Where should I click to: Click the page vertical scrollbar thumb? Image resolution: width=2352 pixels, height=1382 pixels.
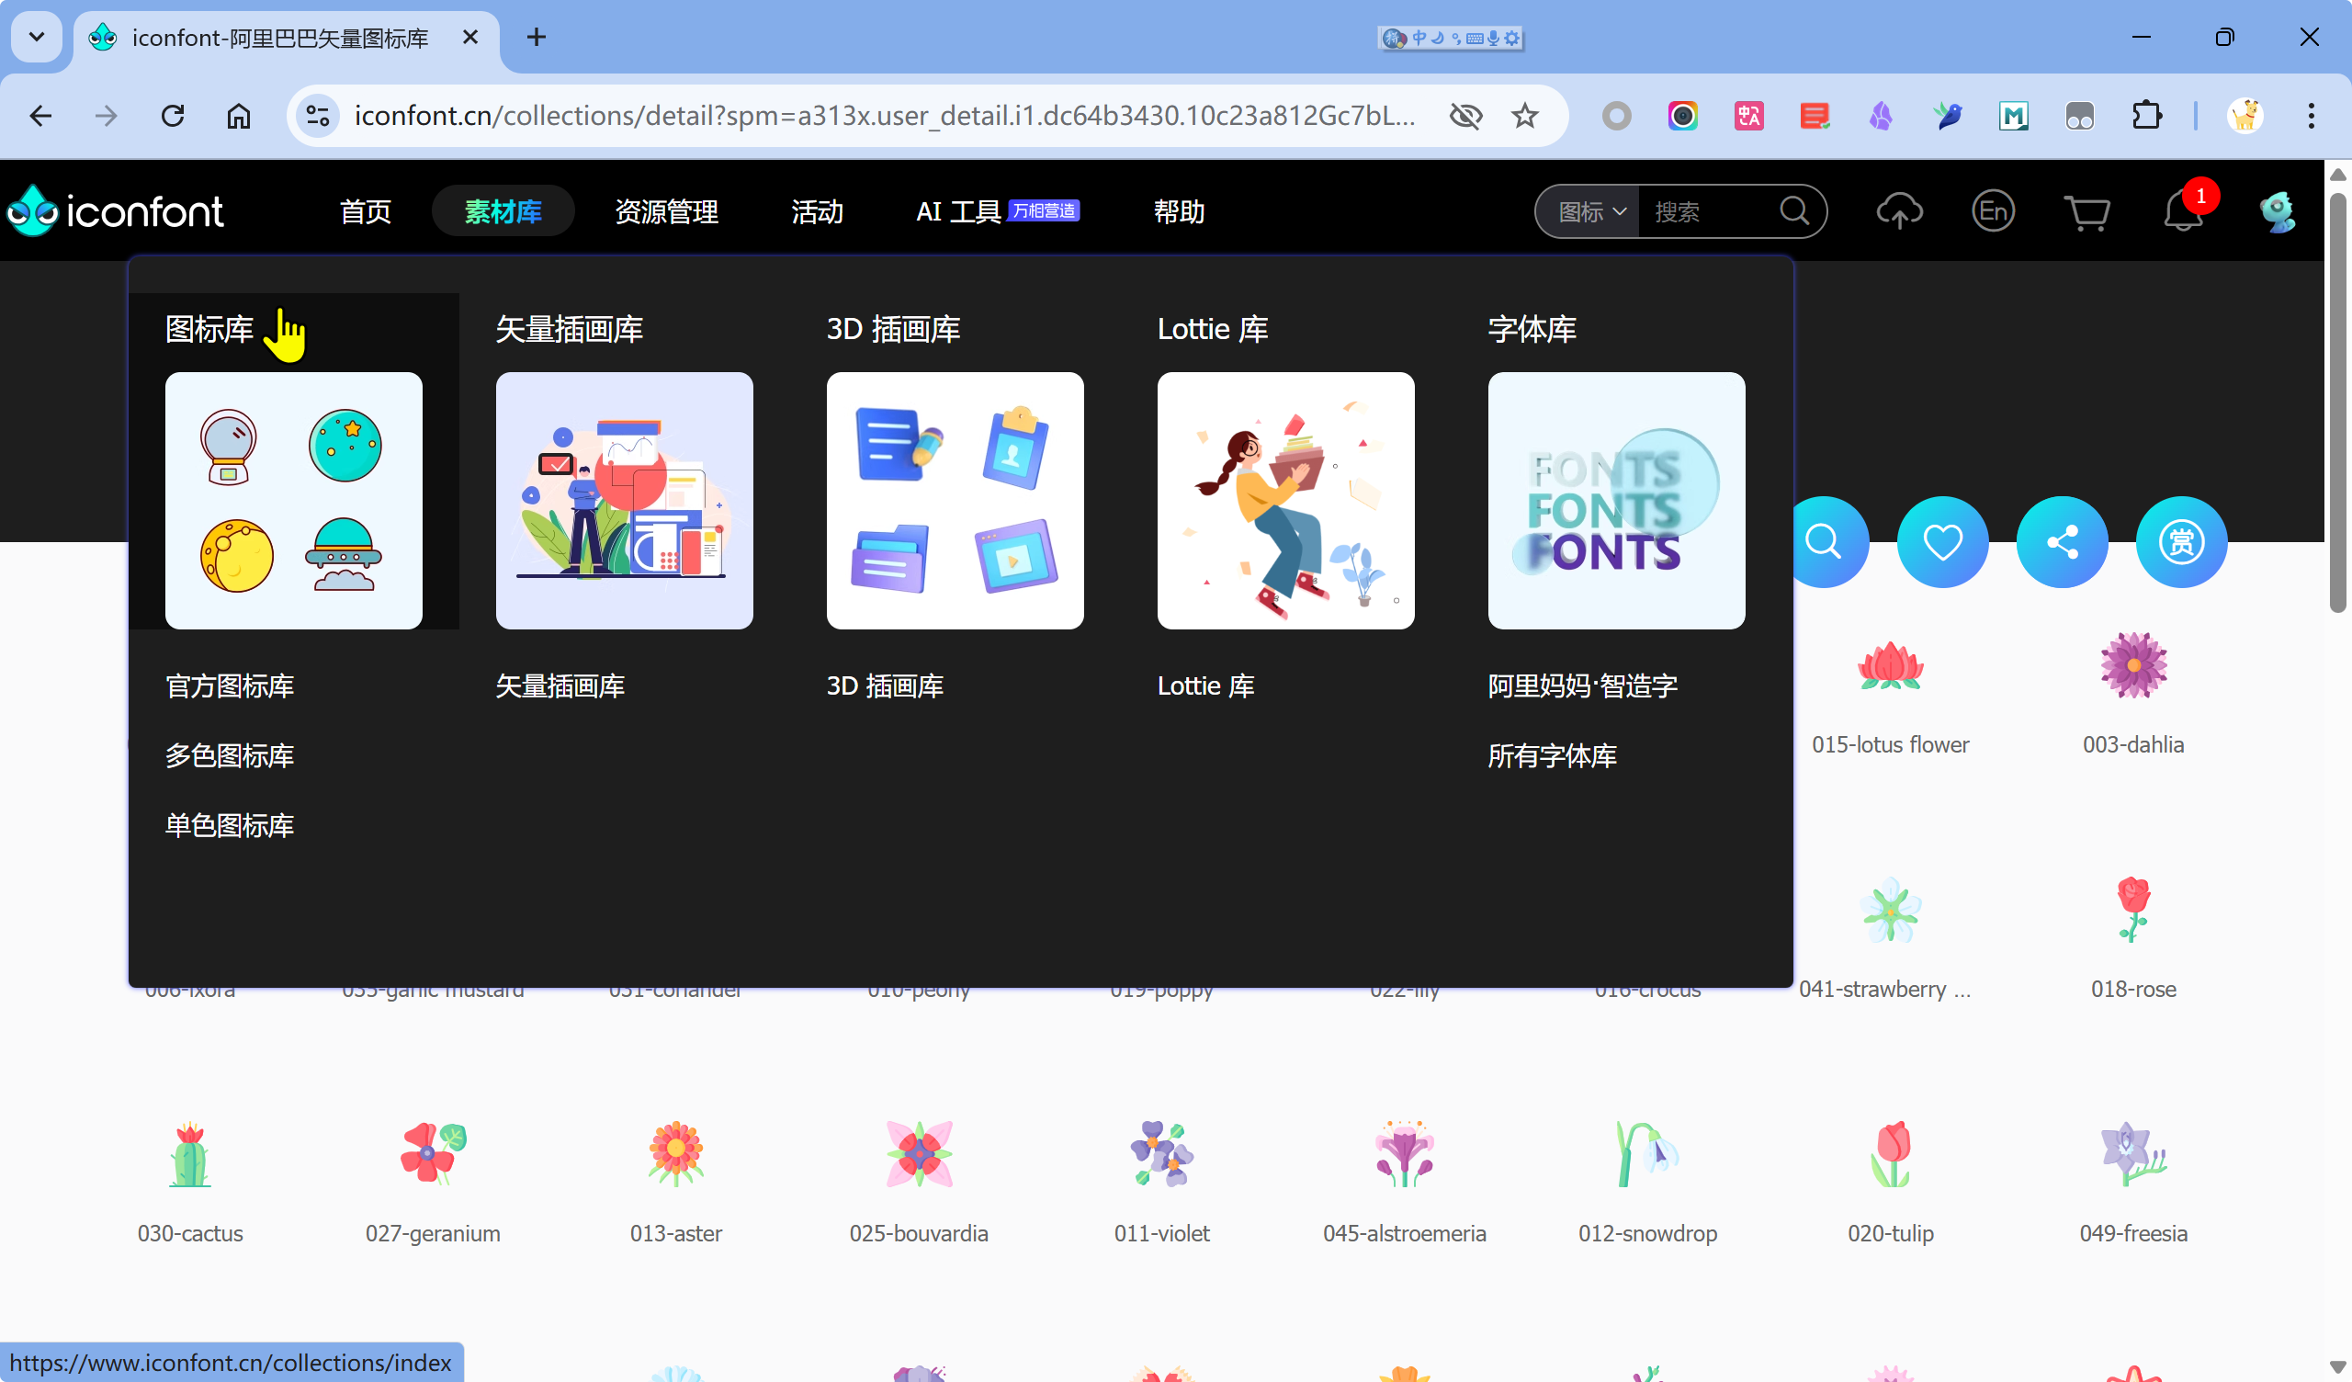(x=2337, y=402)
